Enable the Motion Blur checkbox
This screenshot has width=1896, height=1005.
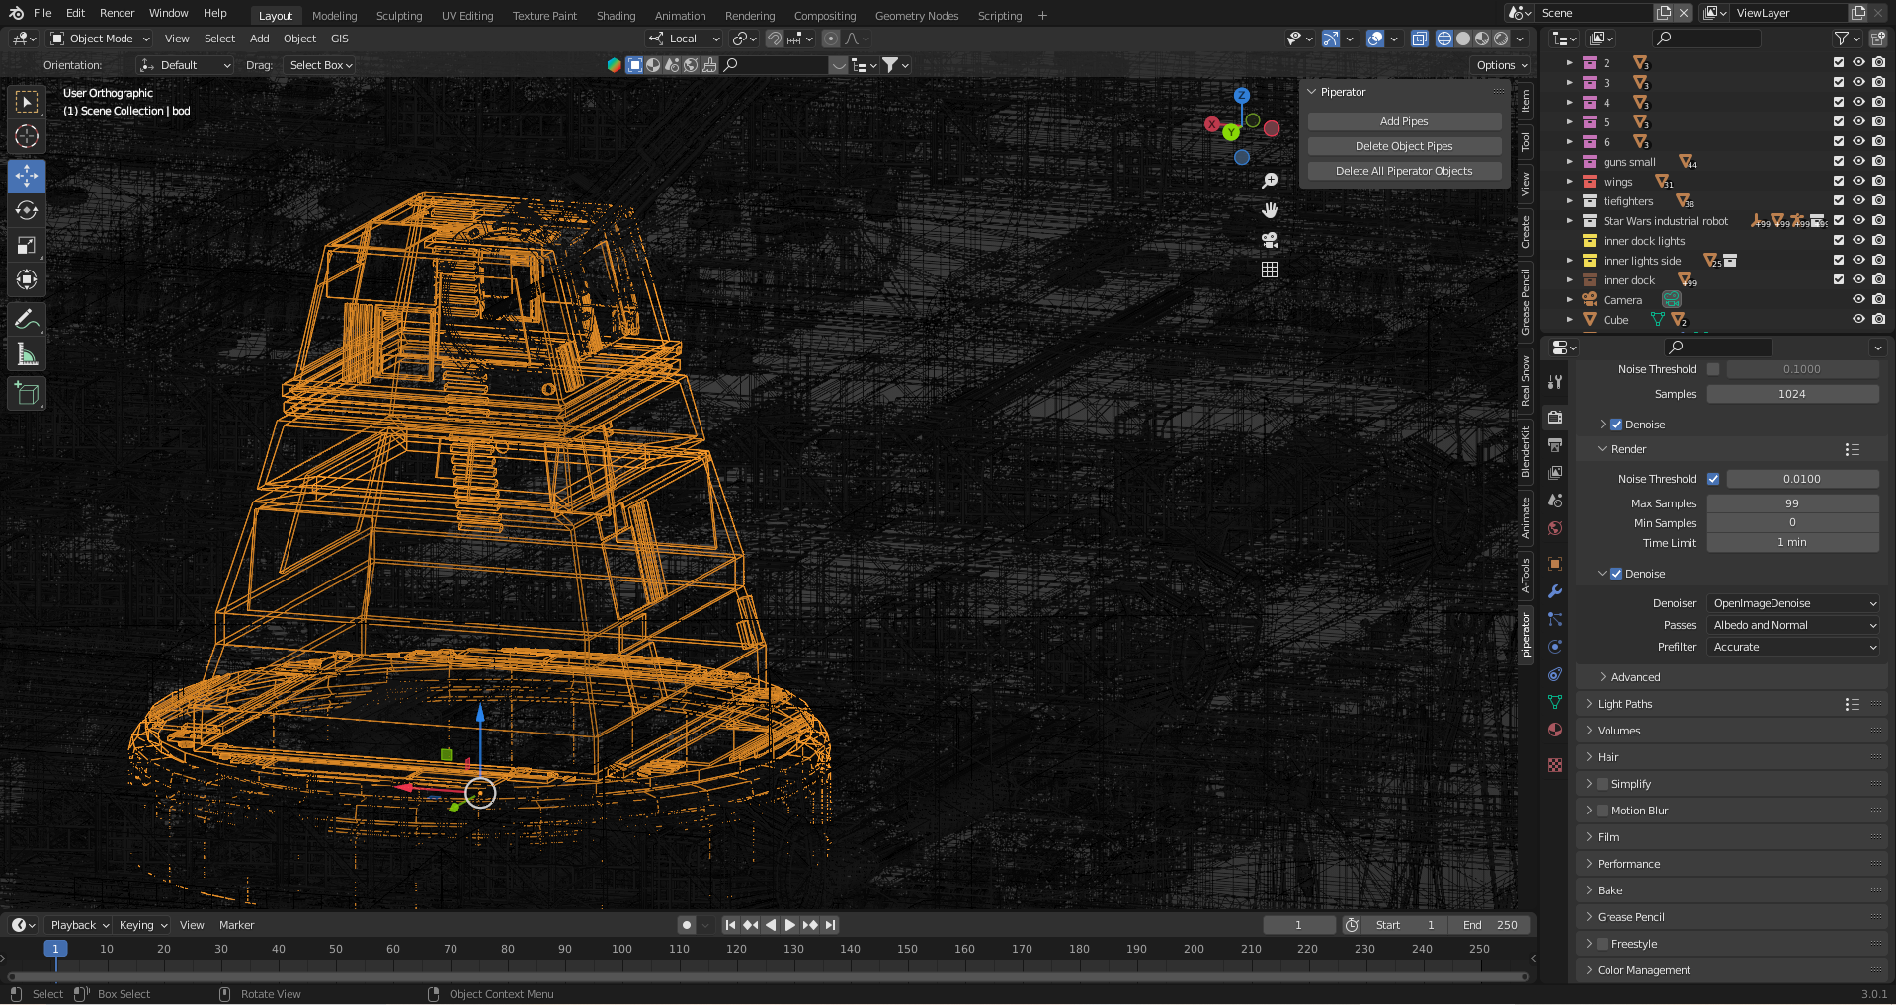[x=1603, y=811]
